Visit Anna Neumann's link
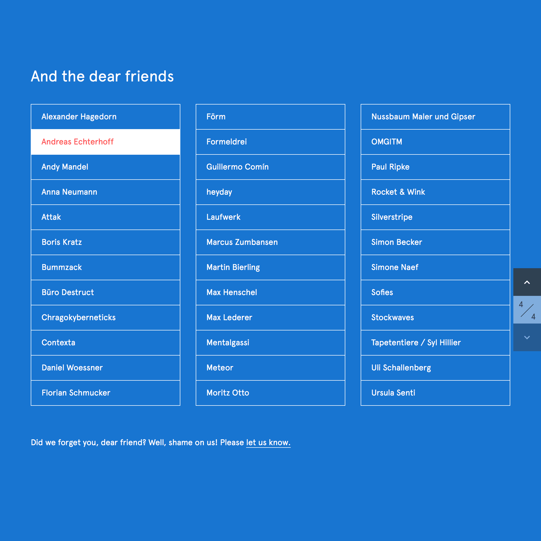 (106, 192)
